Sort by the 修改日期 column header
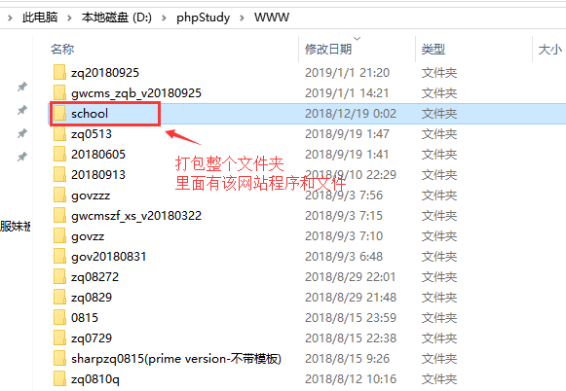This screenshot has width=566, height=391. tap(328, 49)
